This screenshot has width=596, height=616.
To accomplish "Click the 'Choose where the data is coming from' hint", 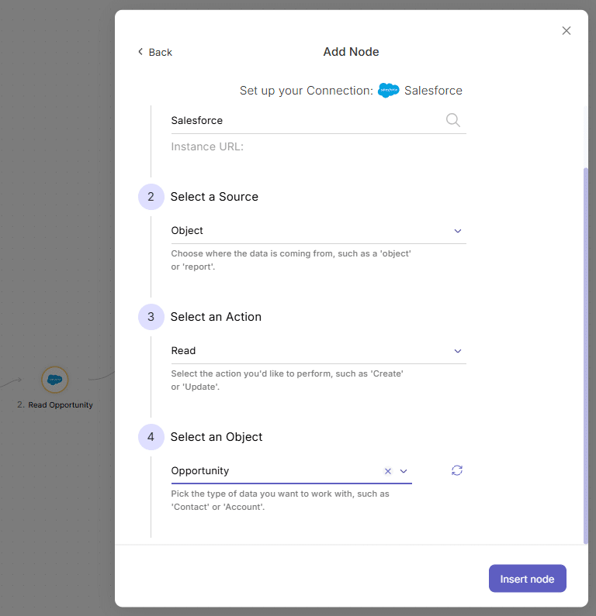I will tap(291, 260).
